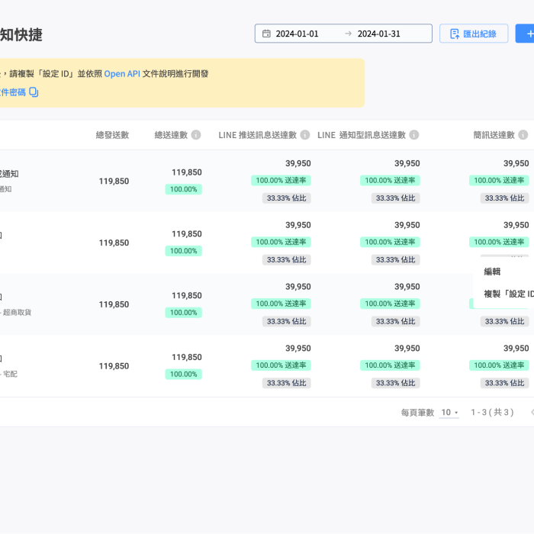Click the LINE 通知型訊息送達數 column header
The width and height of the screenshot is (534, 534).
click(362, 135)
